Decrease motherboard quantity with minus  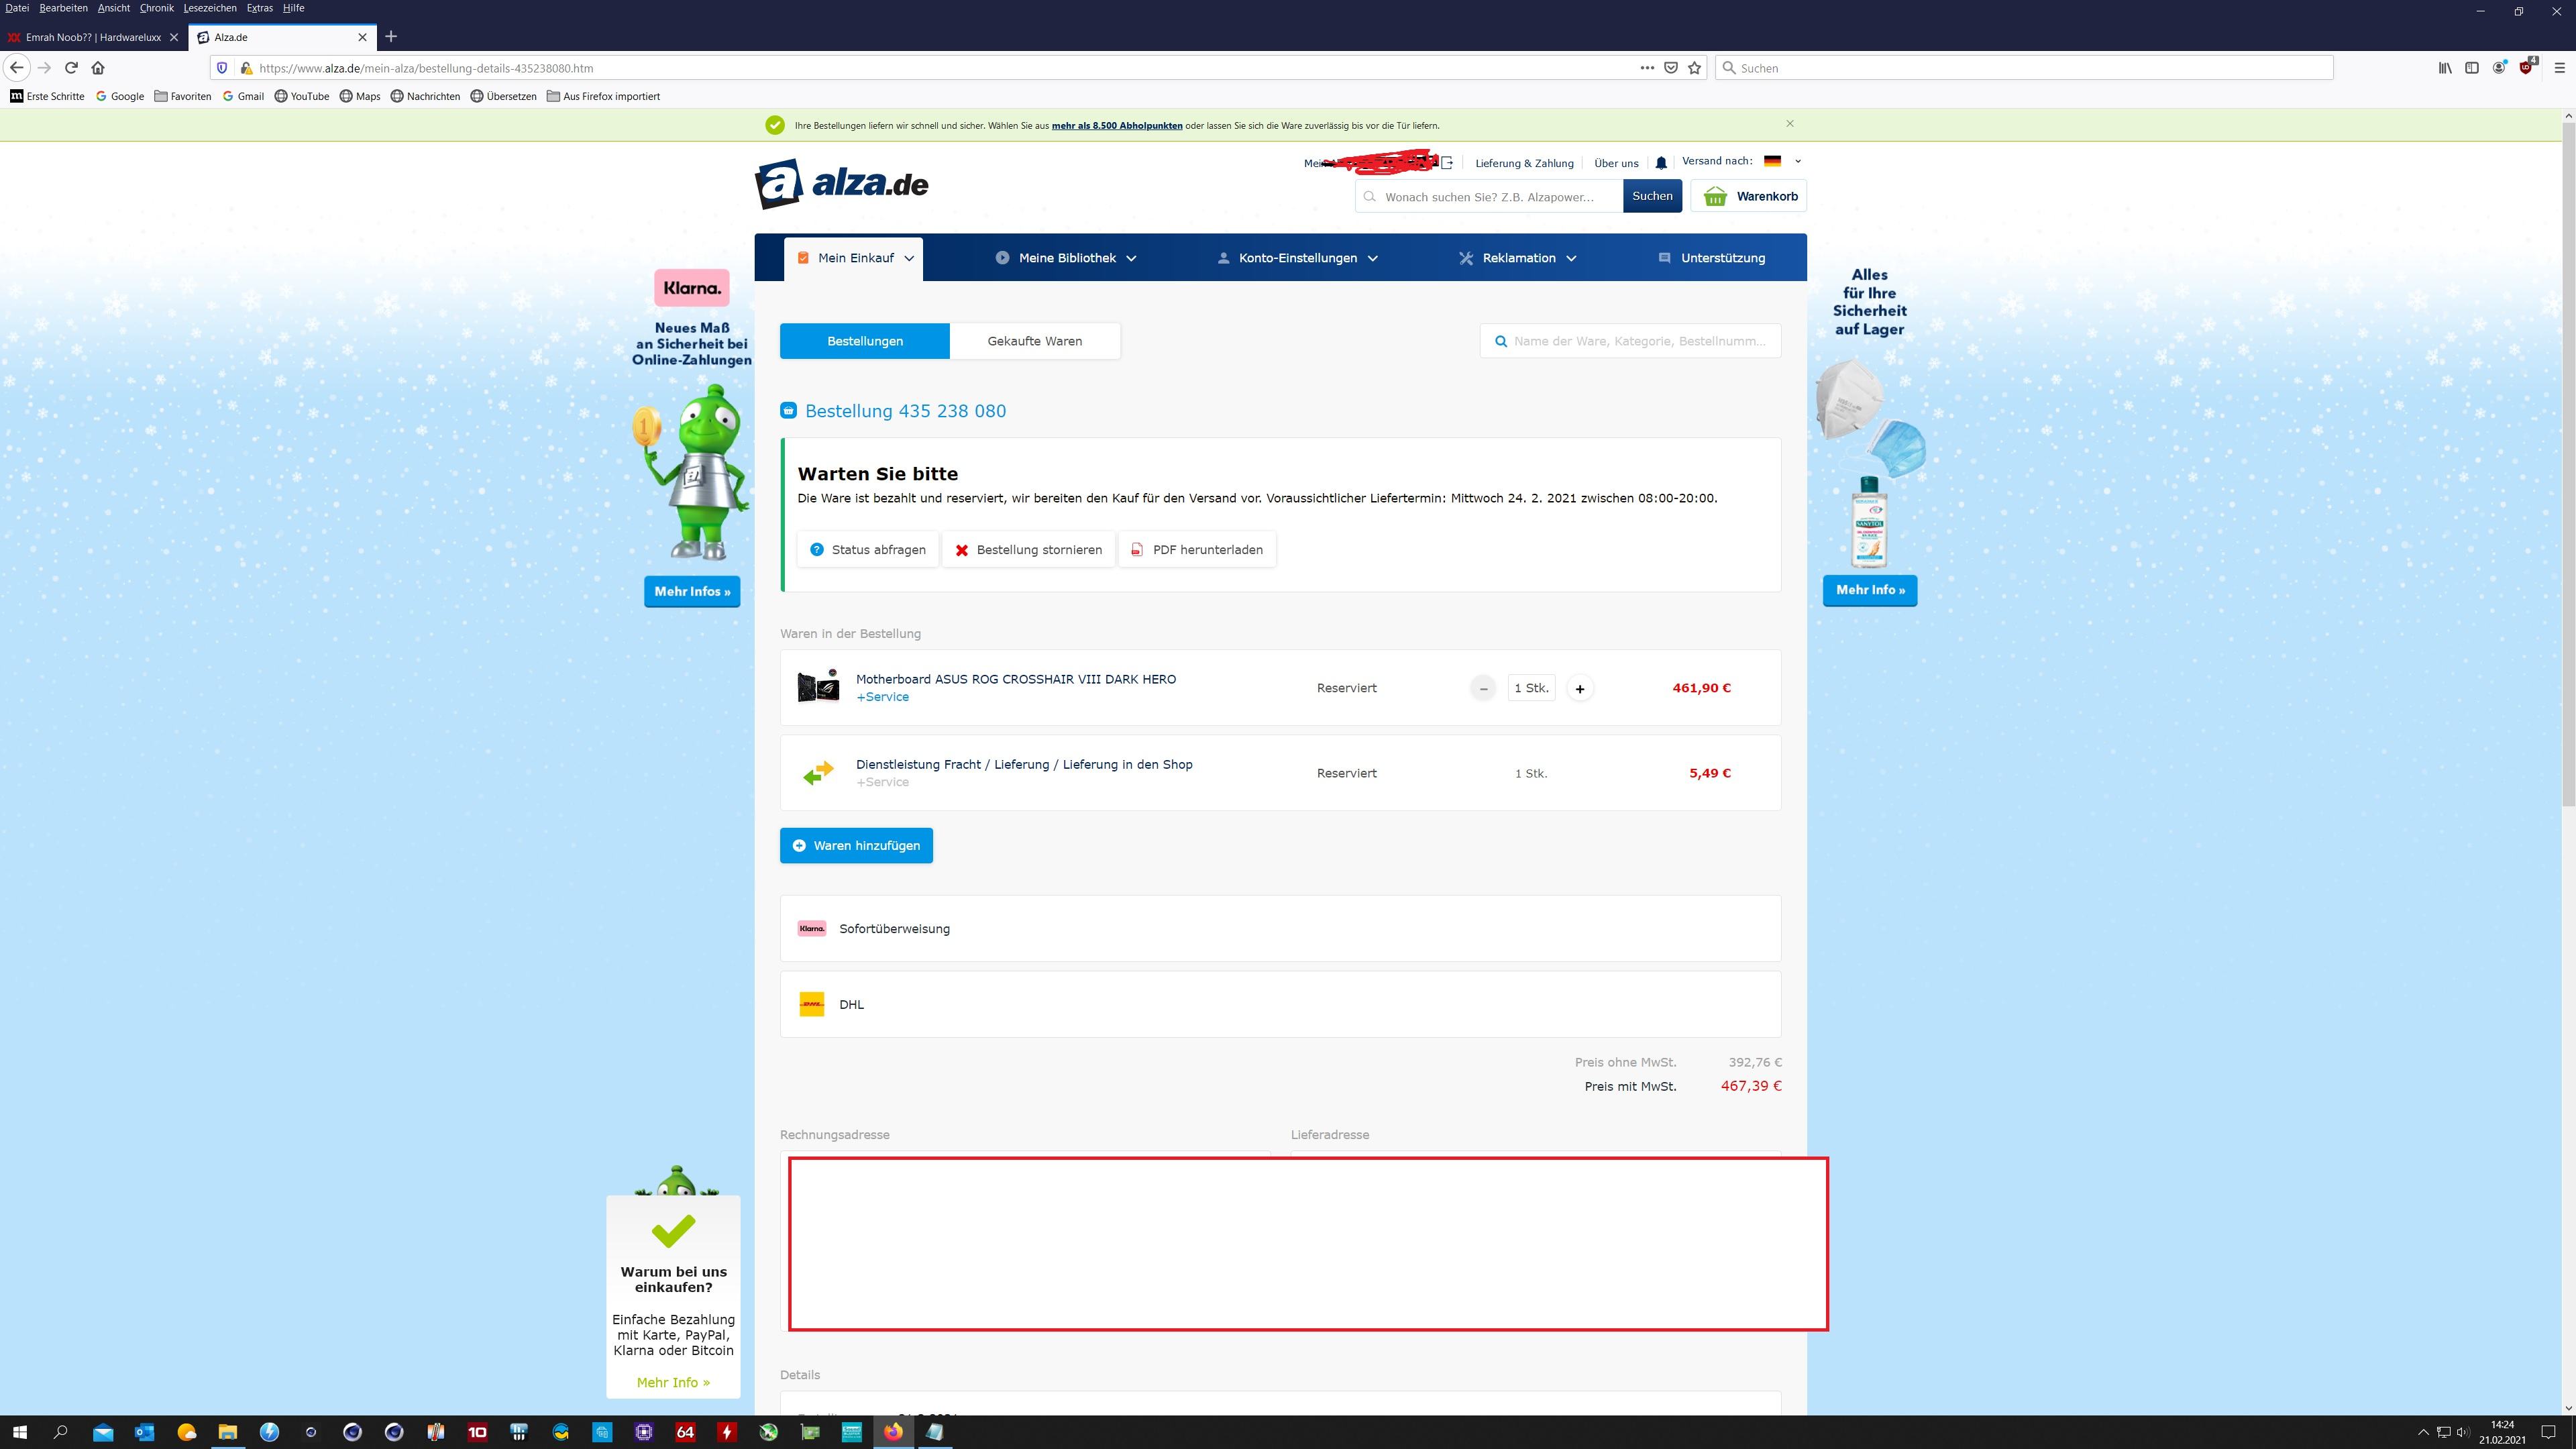(x=1483, y=688)
